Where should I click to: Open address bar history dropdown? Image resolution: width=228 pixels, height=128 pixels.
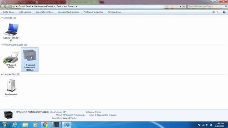tap(181, 6)
